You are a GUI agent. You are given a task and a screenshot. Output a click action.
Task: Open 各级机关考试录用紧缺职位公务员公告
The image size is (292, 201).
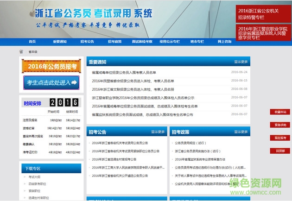coord(126,151)
